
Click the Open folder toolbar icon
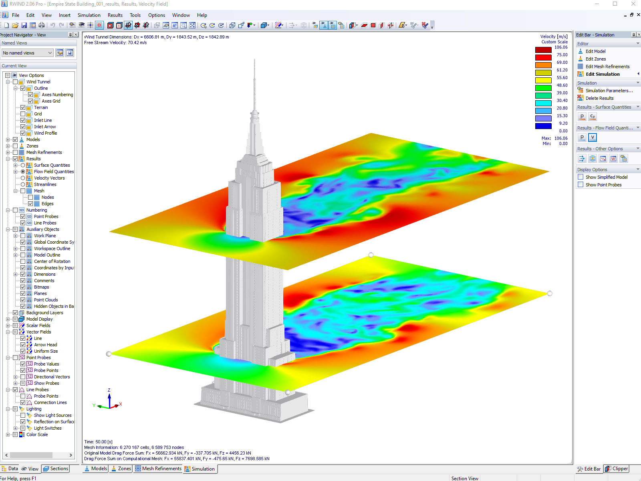pyautogui.click(x=15, y=25)
